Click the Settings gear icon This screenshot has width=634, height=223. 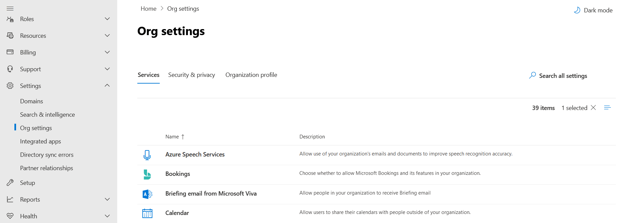(x=10, y=86)
